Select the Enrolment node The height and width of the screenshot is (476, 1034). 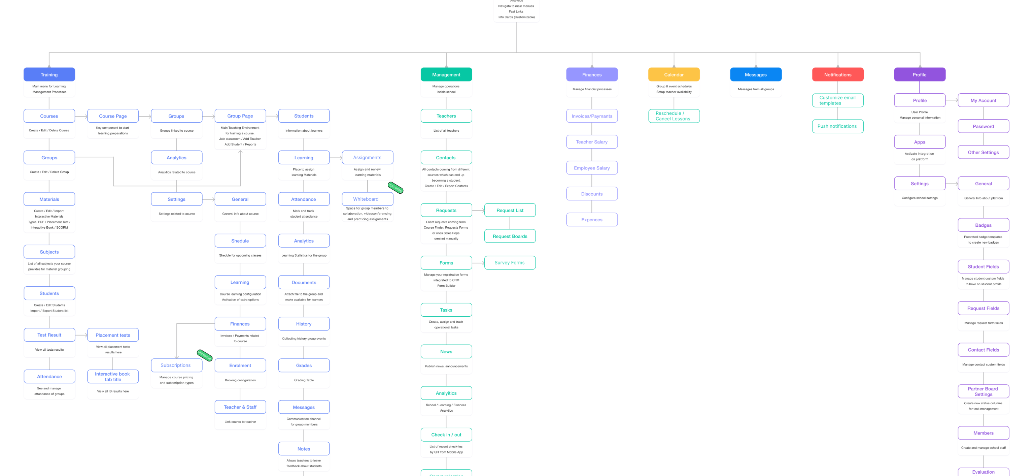click(x=240, y=365)
